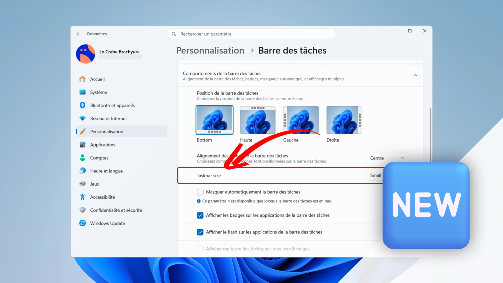Click the Jeux gamepad icon
Image resolution: width=503 pixels, height=283 pixels.
(x=83, y=184)
